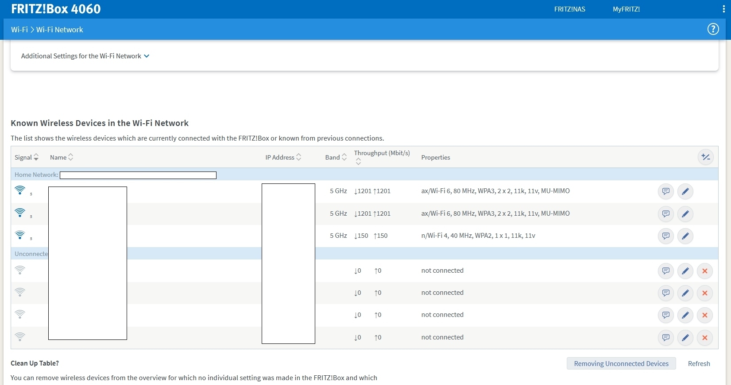Click the FRITZ!Box 4060 logo title

click(56, 9)
